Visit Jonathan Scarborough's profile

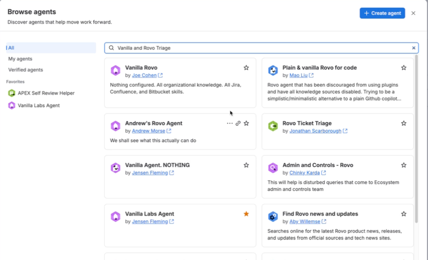tap(315, 131)
